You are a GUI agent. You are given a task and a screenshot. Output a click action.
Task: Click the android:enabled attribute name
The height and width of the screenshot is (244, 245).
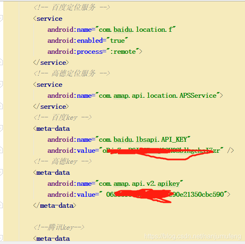coord(75,40)
